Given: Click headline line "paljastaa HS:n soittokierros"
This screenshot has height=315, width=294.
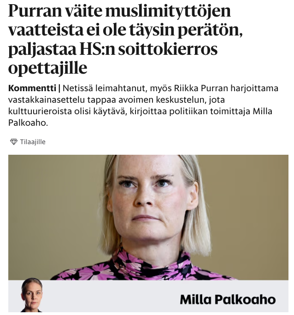Looking at the screenshot, I should point(113,49).
